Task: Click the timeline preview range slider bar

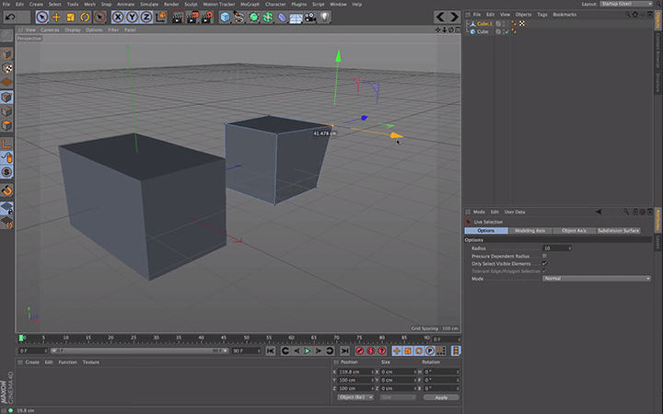Action: click(140, 351)
